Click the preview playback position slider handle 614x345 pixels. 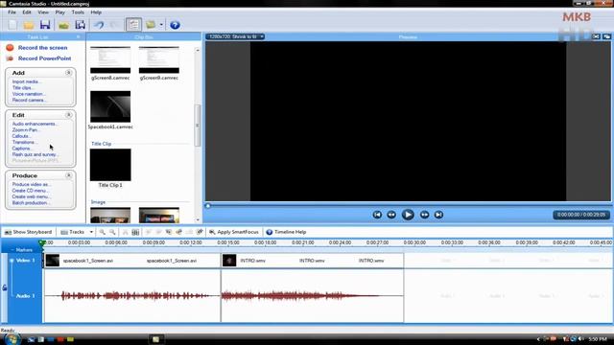pyautogui.click(x=208, y=206)
